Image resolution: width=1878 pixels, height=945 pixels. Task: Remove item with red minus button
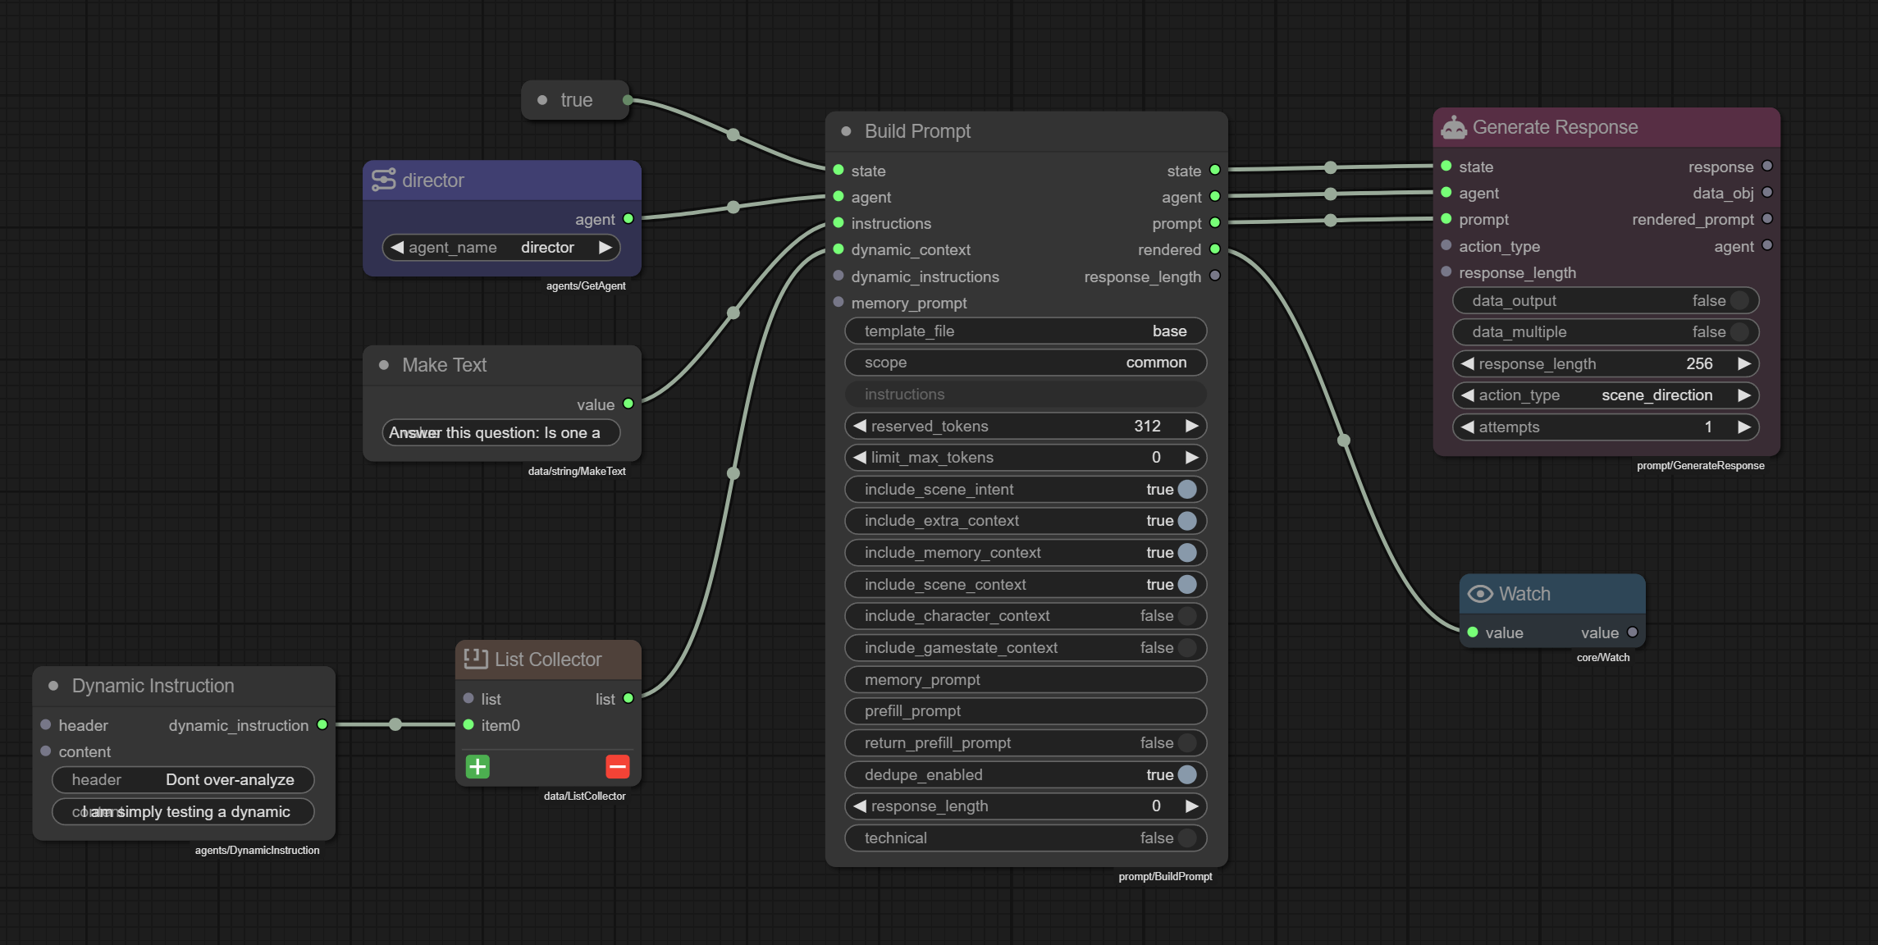pyautogui.click(x=617, y=767)
